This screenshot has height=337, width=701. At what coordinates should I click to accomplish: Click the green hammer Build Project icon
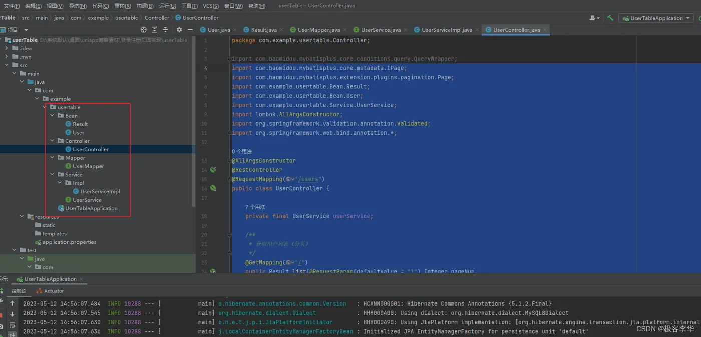click(610, 18)
